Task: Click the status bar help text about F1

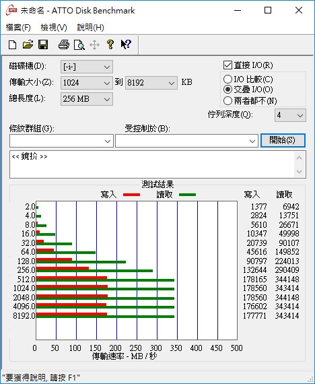Action: click(41, 378)
